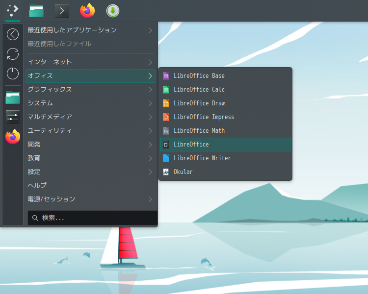Expand the 開発 submenu arrow
The width and height of the screenshot is (368, 294).
click(x=150, y=145)
